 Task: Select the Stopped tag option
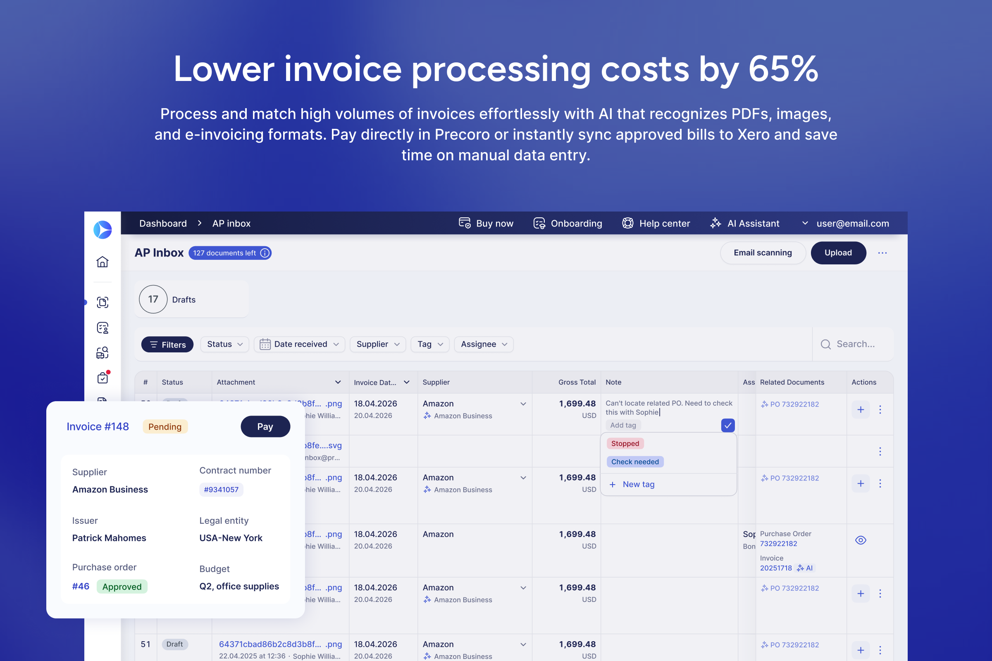tap(625, 443)
